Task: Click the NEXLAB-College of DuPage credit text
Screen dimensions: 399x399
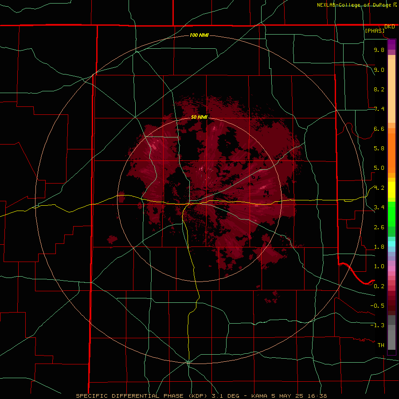Action: (354, 5)
